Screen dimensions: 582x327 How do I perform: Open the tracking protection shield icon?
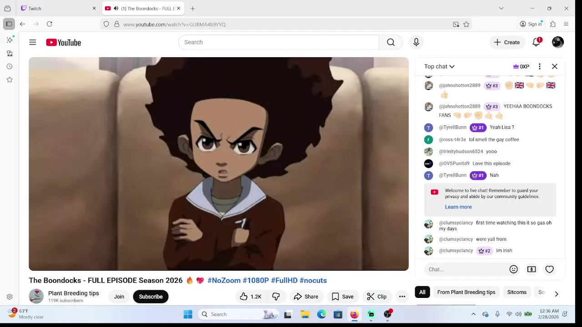point(106,25)
